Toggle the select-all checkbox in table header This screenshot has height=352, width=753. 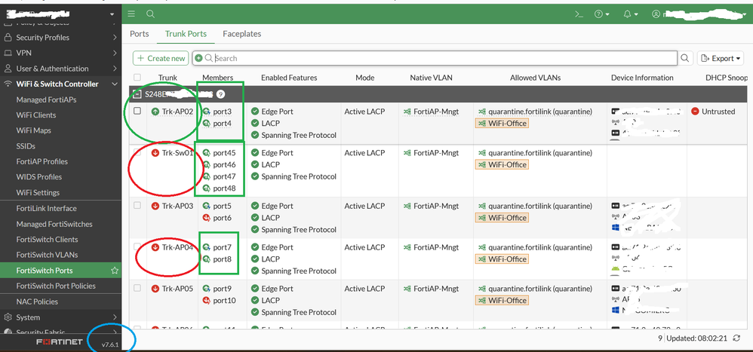137,78
